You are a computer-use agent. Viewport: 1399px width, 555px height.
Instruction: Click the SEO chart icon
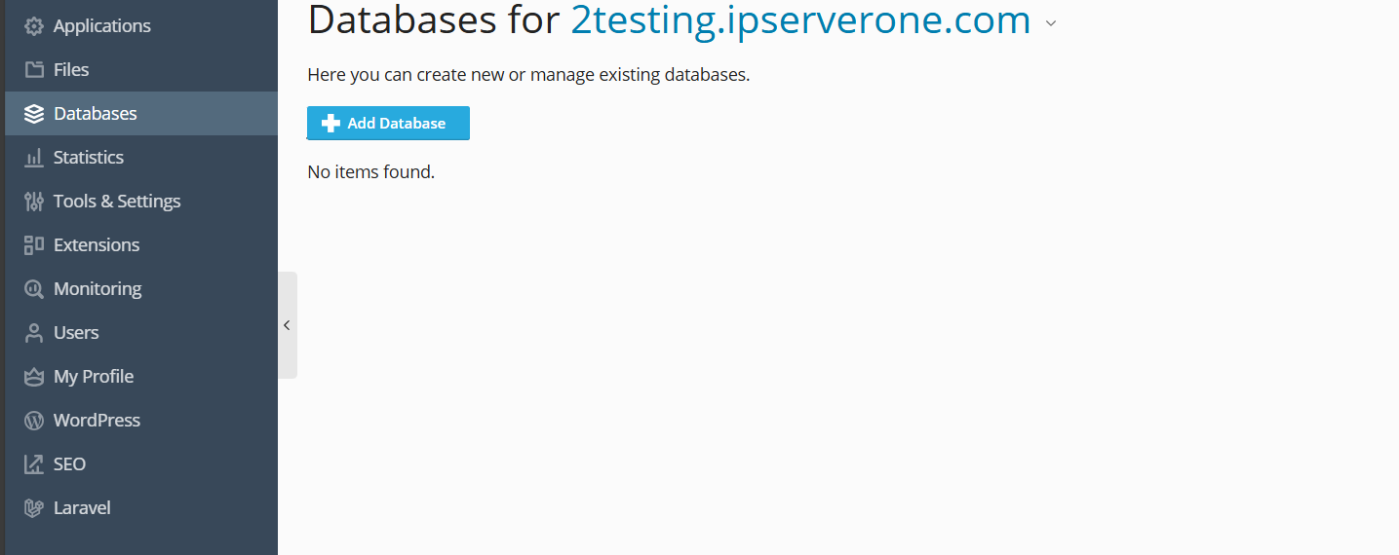pyautogui.click(x=34, y=464)
